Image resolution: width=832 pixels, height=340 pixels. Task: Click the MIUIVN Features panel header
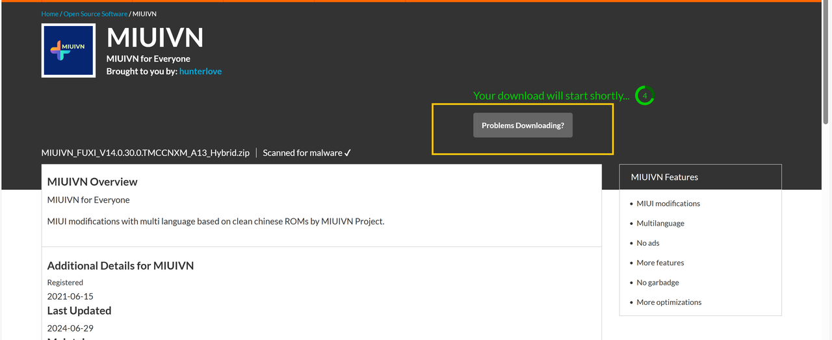pos(700,177)
